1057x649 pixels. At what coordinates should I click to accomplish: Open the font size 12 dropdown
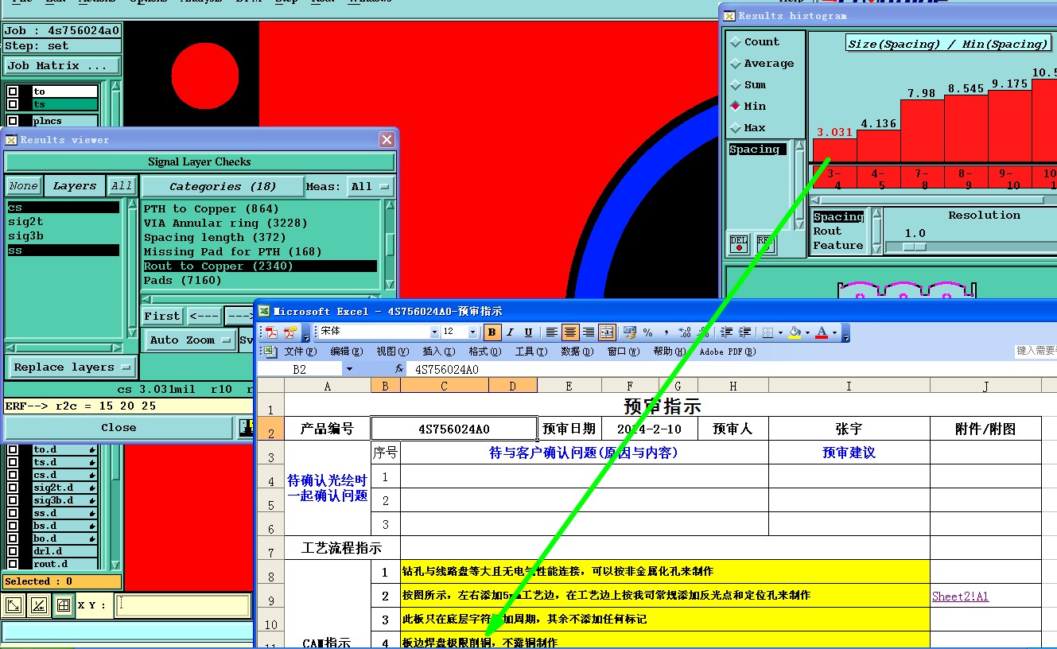click(473, 332)
